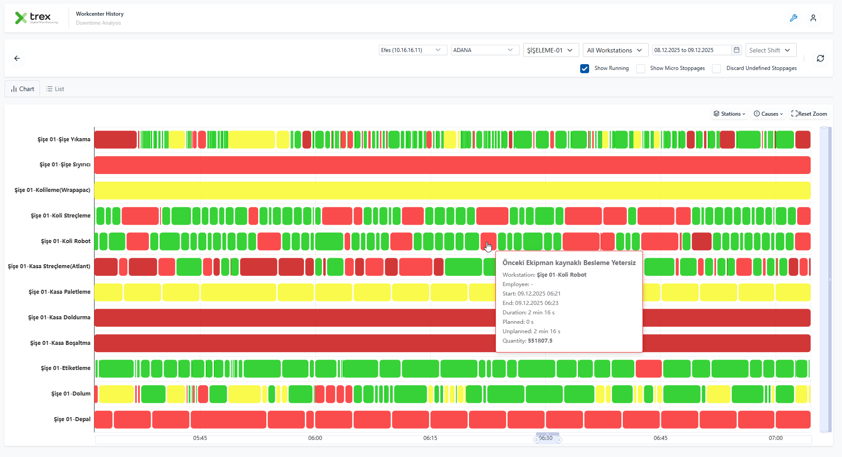Click the Downtime Analysis subtitle

[x=99, y=23]
